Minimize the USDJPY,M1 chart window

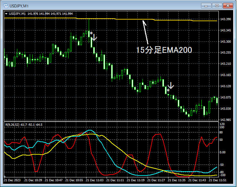tap(206, 6)
